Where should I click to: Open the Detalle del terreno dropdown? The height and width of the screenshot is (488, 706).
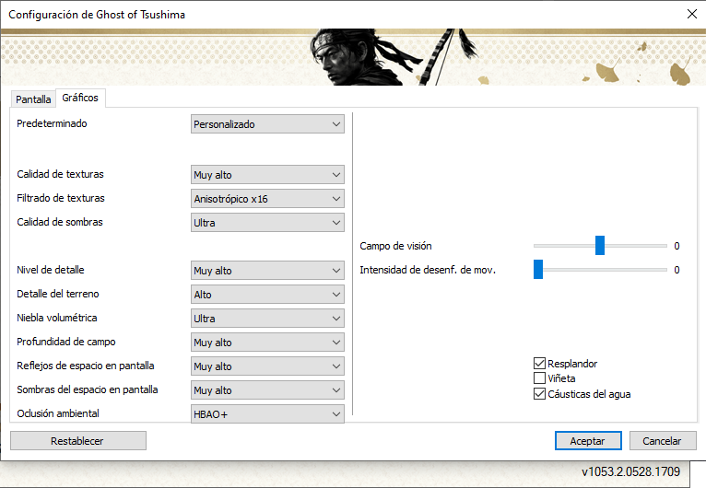coord(267,294)
